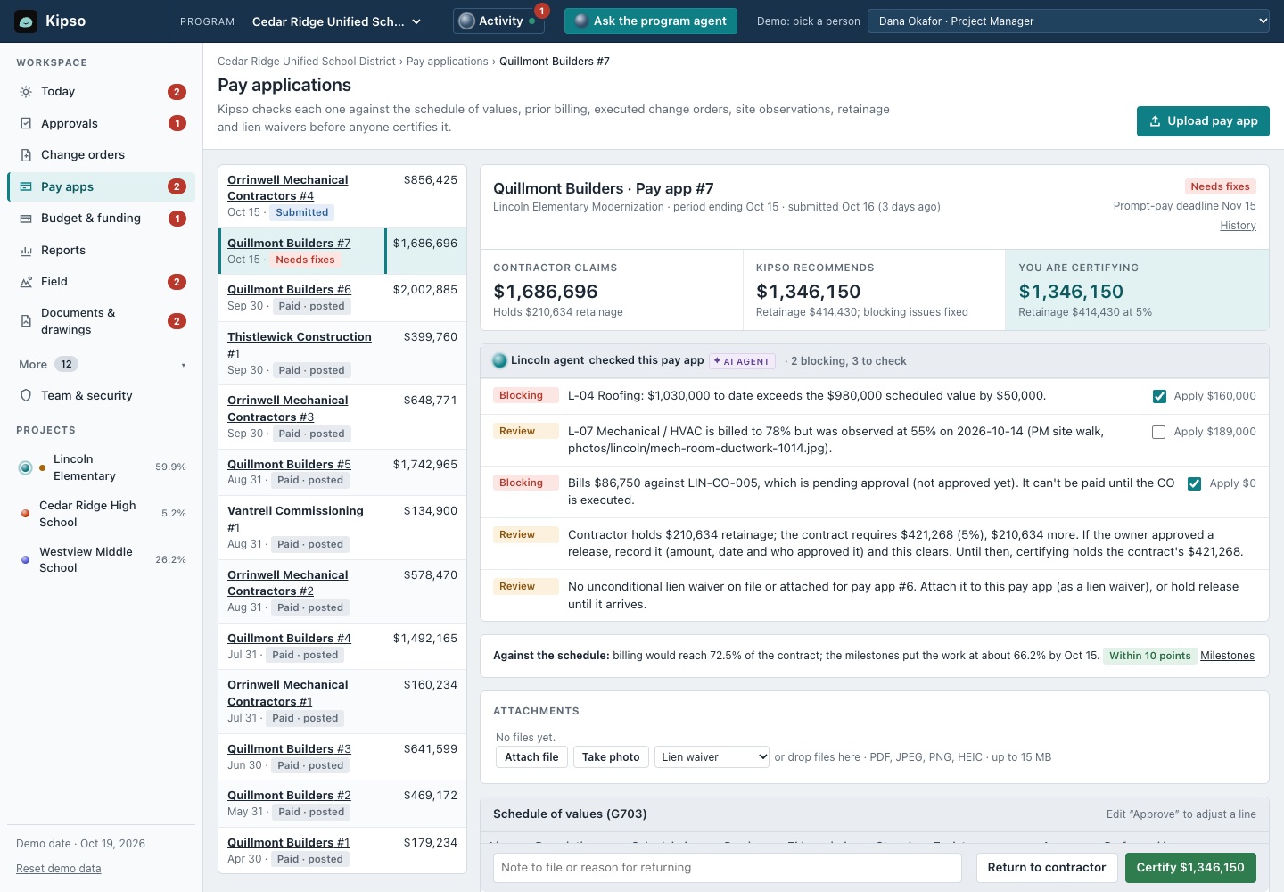1284x892 pixels.
Task: Open Quillmont Builders #4 pay app
Action: [x=289, y=639]
